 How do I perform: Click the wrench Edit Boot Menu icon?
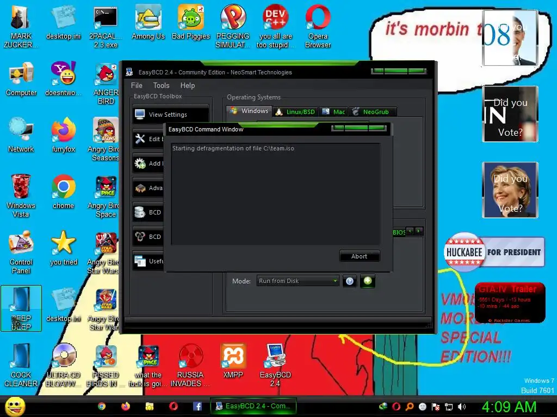coord(140,138)
